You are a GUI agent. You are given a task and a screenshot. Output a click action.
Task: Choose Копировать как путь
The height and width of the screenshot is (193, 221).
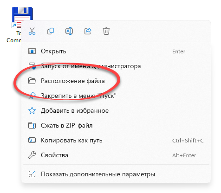(116, 141)
